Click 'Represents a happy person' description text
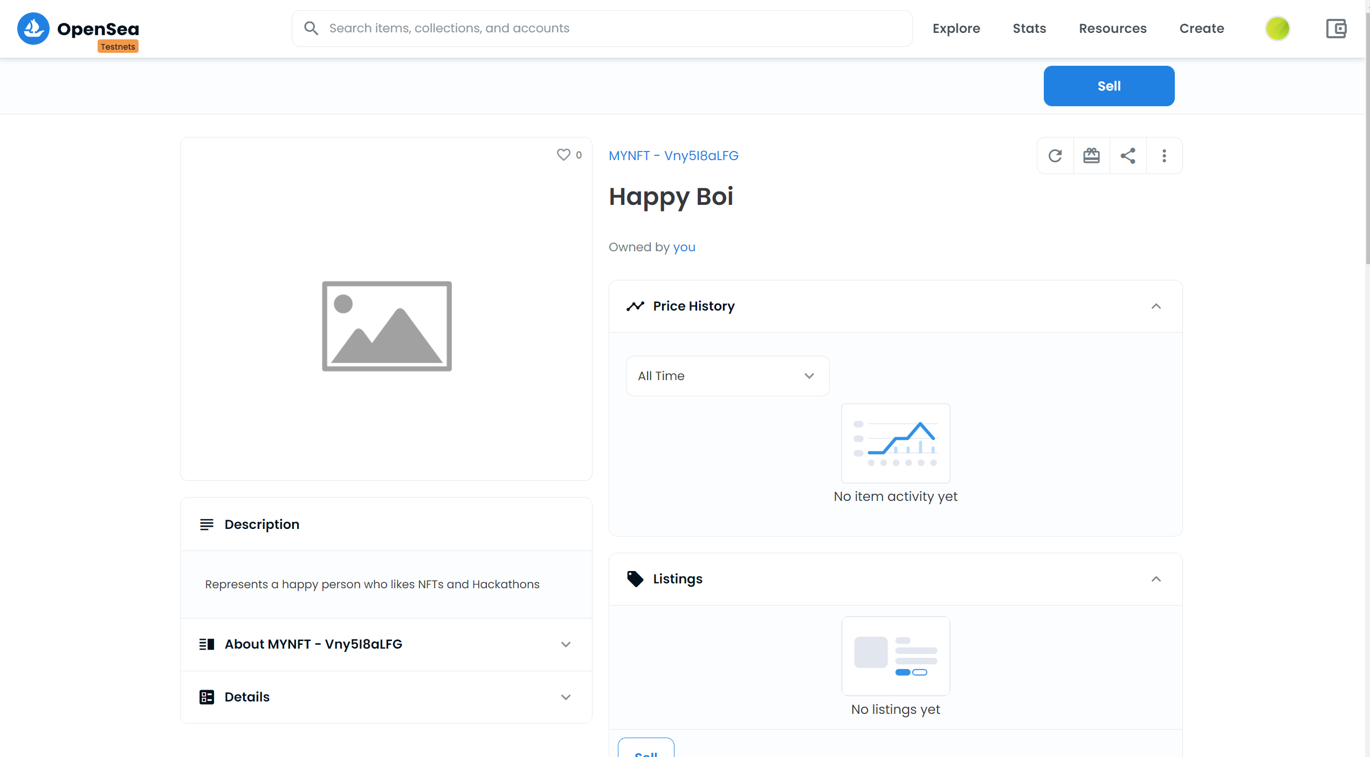 coord(372,584)
